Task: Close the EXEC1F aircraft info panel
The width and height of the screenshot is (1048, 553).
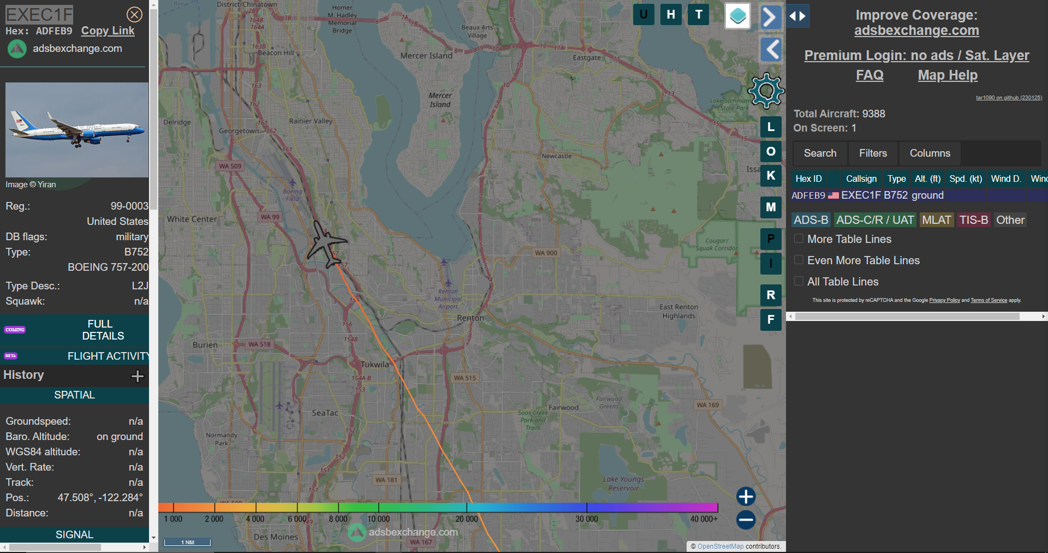Action: coord(134,14)
